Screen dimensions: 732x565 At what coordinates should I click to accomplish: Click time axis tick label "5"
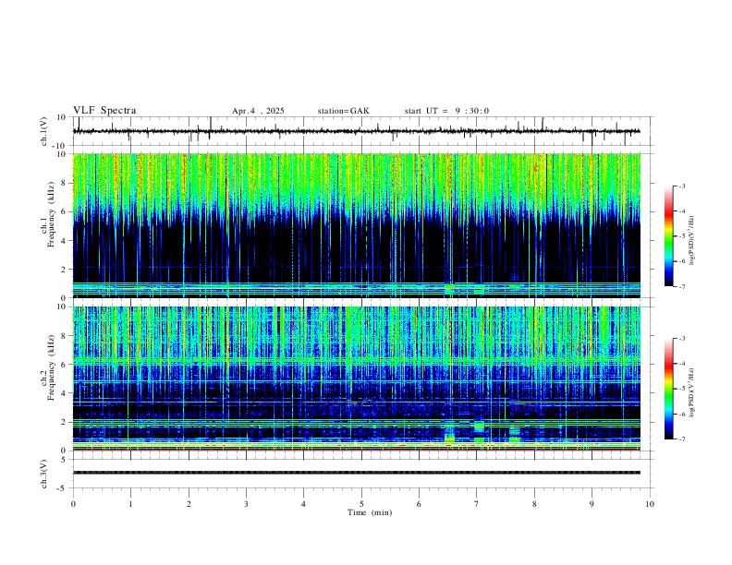point(361,504)
